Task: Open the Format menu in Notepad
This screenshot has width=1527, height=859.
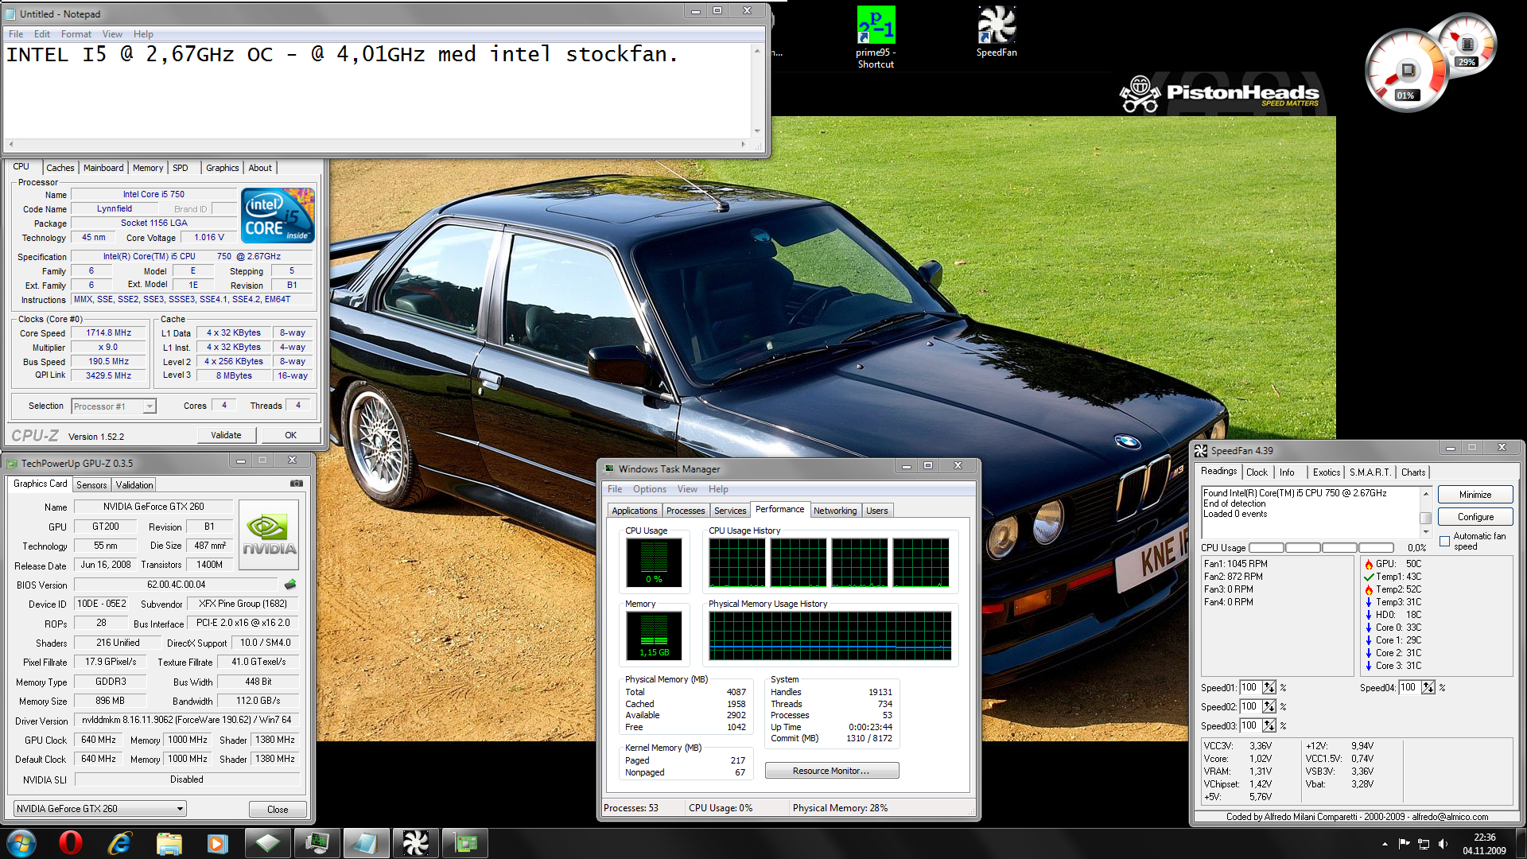Action: click(x=76, y=34)
